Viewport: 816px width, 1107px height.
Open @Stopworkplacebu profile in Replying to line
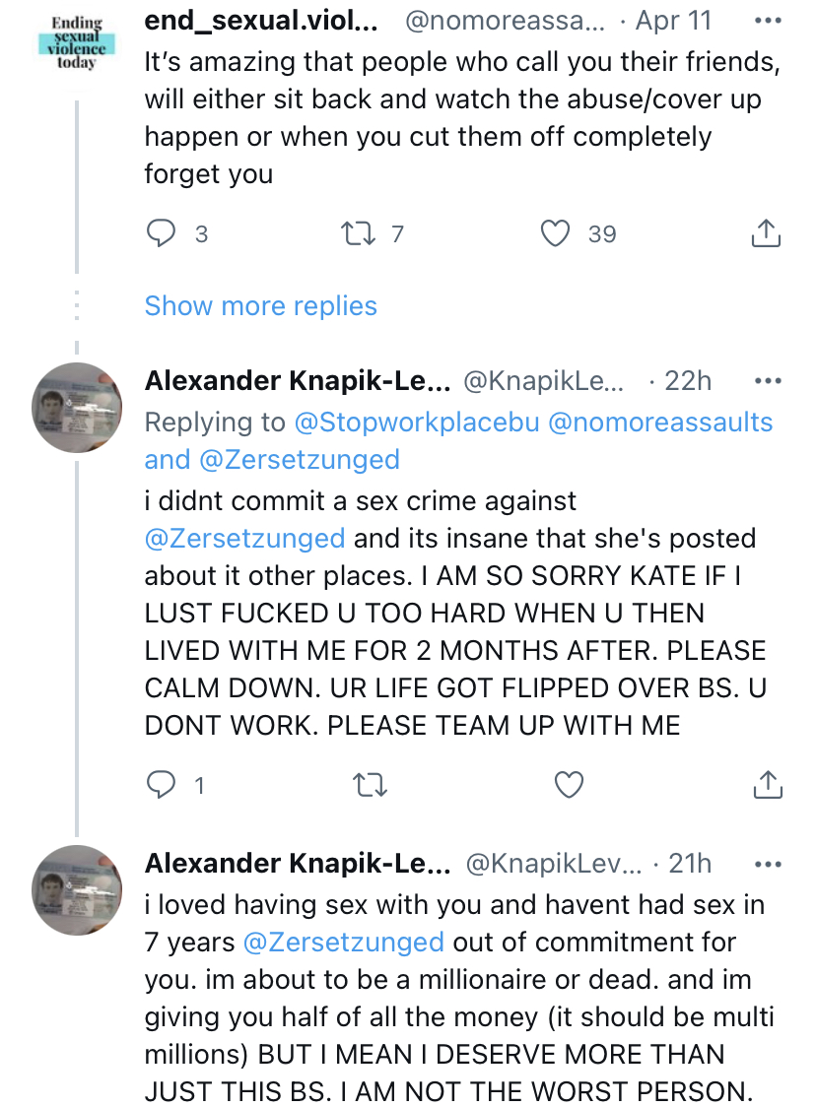click(416, 423)
